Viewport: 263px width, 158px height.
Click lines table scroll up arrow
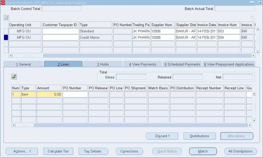[x=254, y=94]
